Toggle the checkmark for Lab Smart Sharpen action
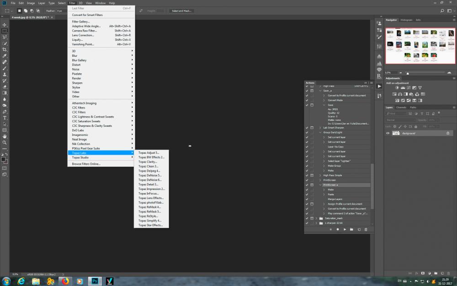Screen dimensions: 457x286 pyautogui.click(x=307, y=128)
